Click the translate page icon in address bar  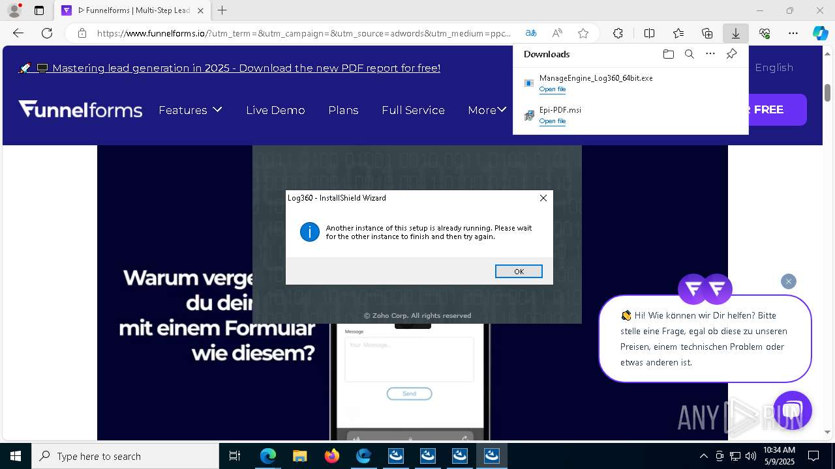click(531, 33)
